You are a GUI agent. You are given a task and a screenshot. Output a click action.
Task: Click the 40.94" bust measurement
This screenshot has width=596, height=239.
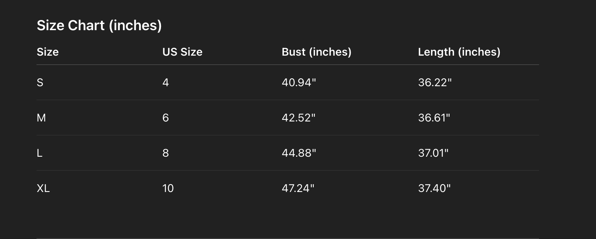299,83
